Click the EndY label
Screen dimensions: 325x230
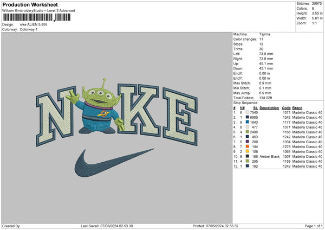[238, 78]
